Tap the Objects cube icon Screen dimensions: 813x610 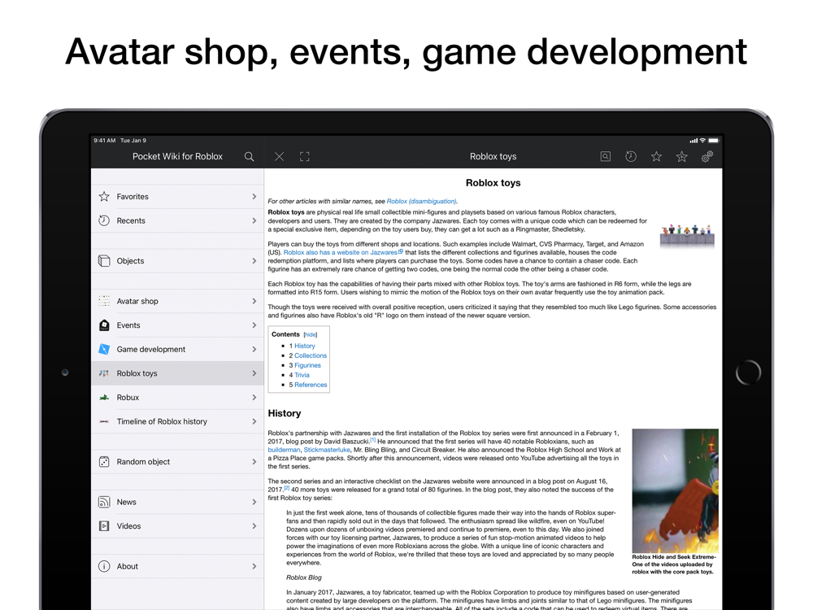tap(104, 261)
